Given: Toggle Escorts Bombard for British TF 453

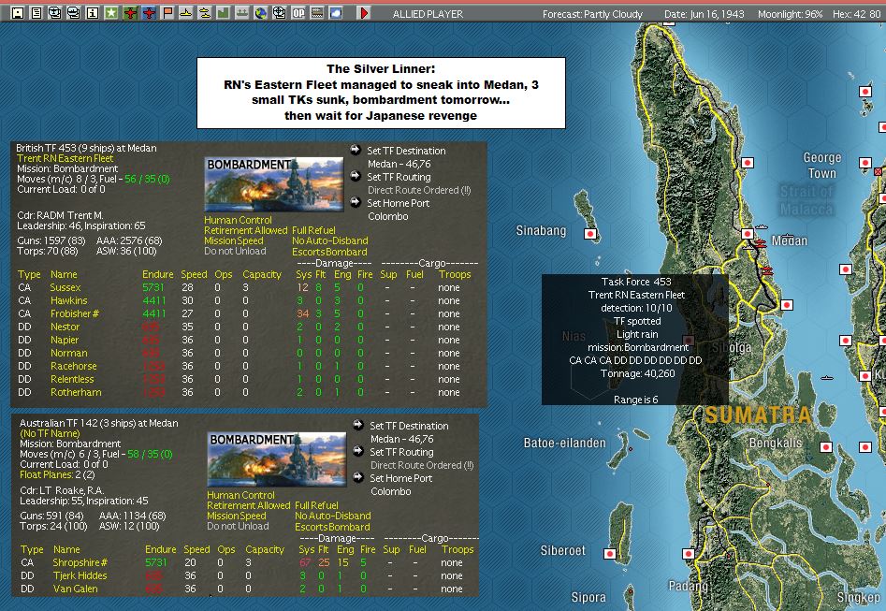Looking at the screenshot, I should pos(329,252).
